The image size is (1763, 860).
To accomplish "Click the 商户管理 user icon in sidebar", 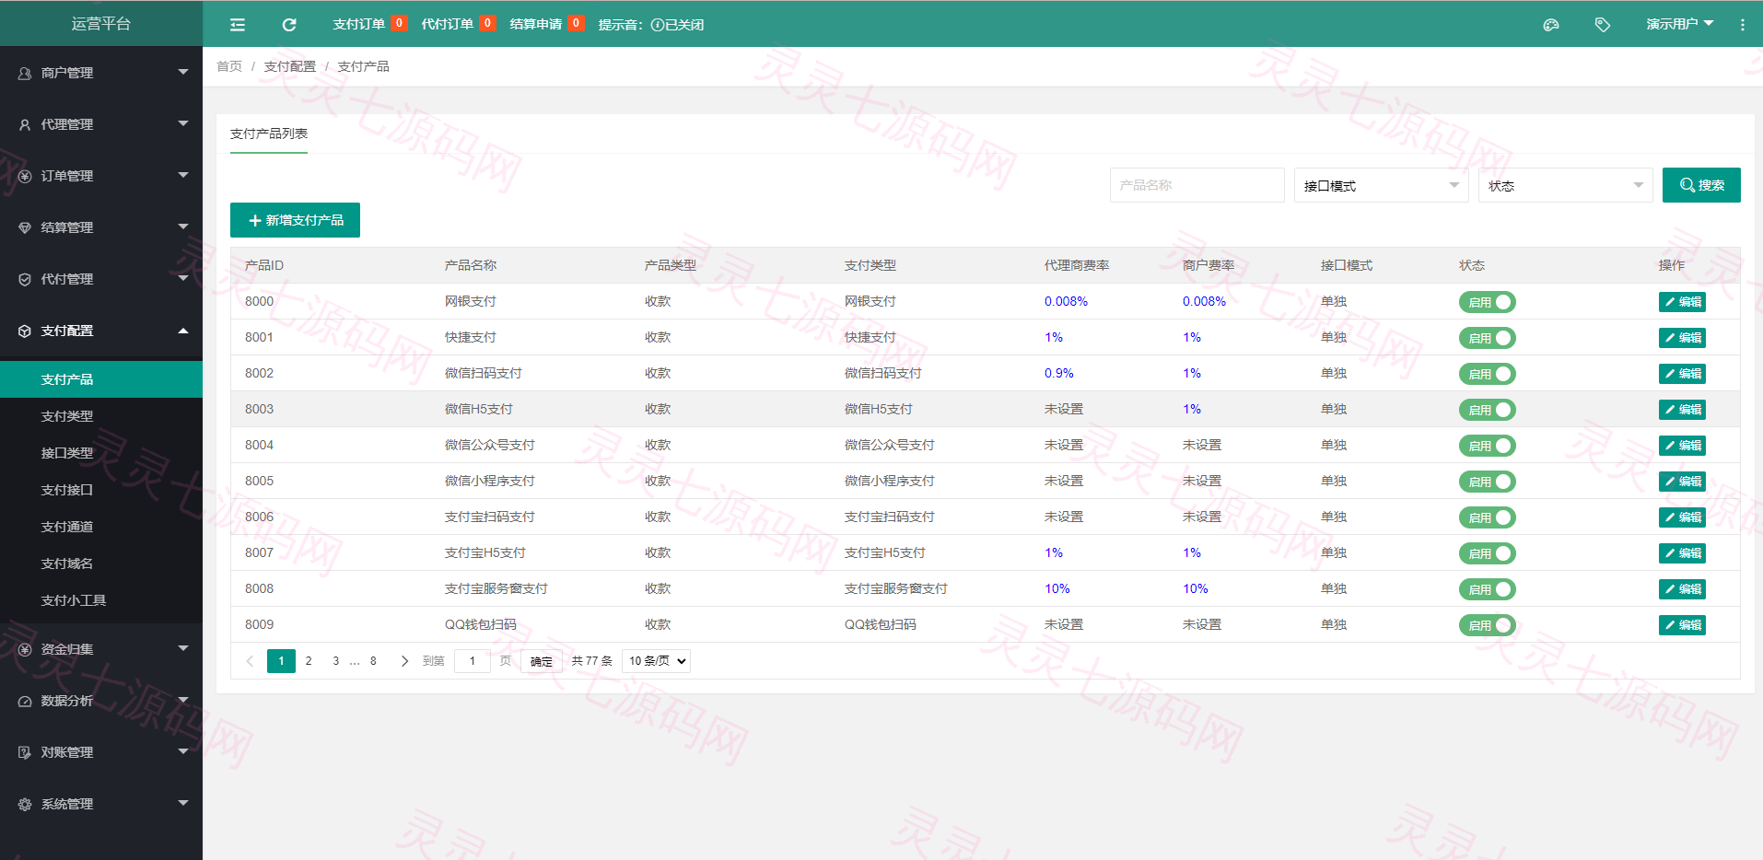I will click(x=25, y=73).
